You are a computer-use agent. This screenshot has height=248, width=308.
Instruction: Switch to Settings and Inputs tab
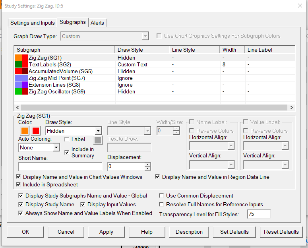(x=33, y=23)
